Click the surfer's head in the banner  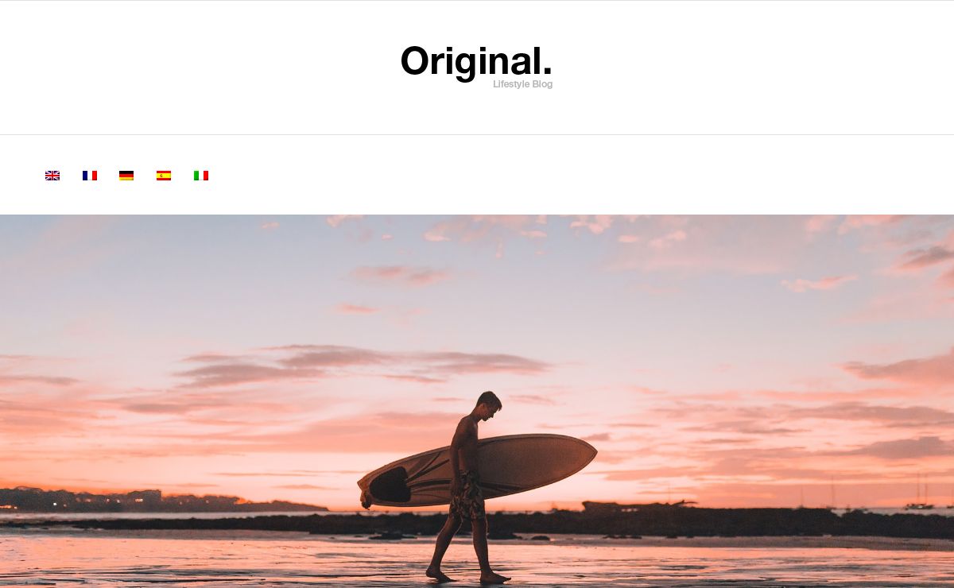click(489, 404)
